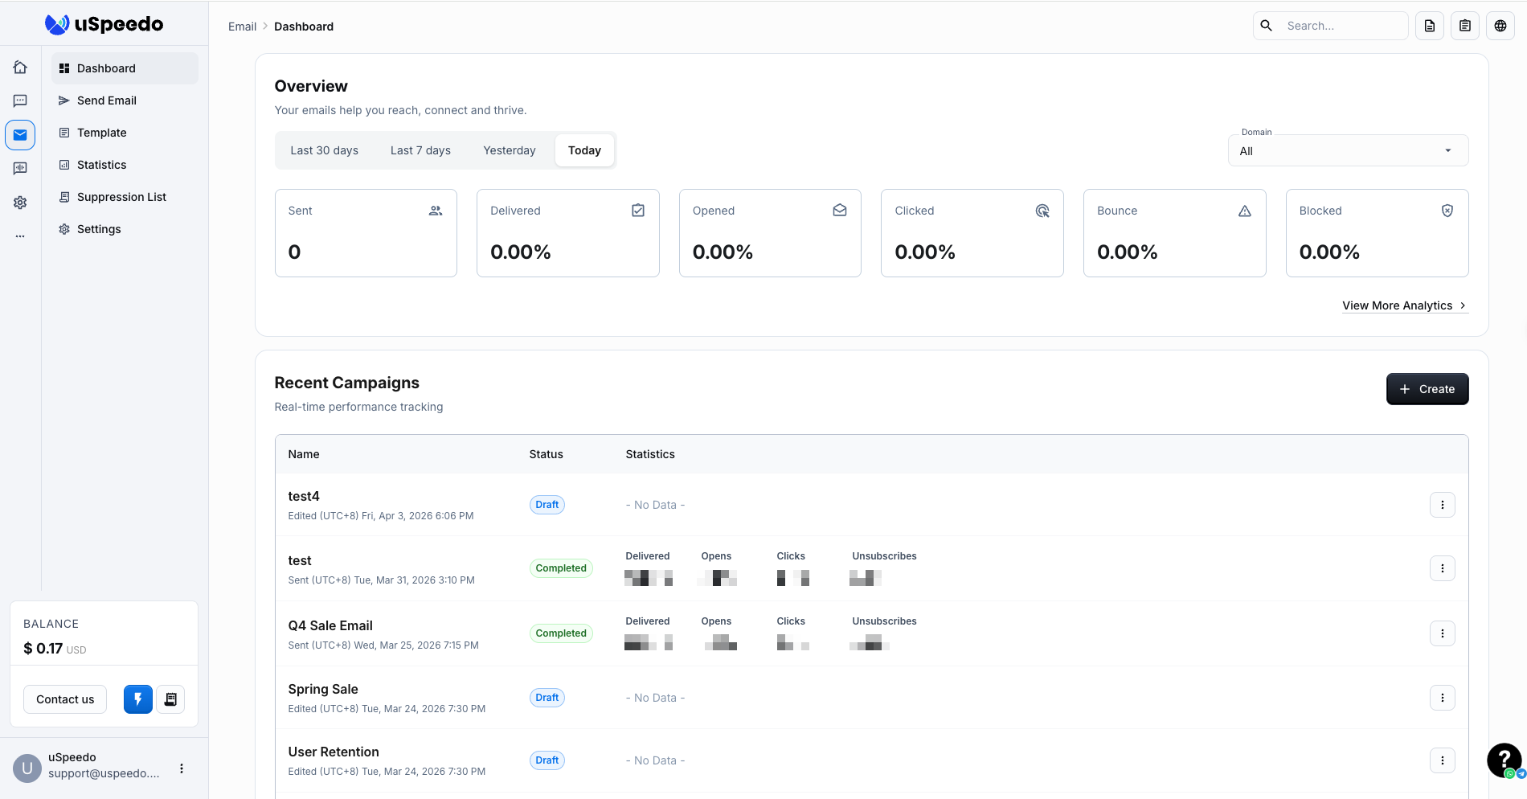This screenshot has height=799, width=1527.
Task: Click the blue lightning recharge button
Action: point(138,699)
